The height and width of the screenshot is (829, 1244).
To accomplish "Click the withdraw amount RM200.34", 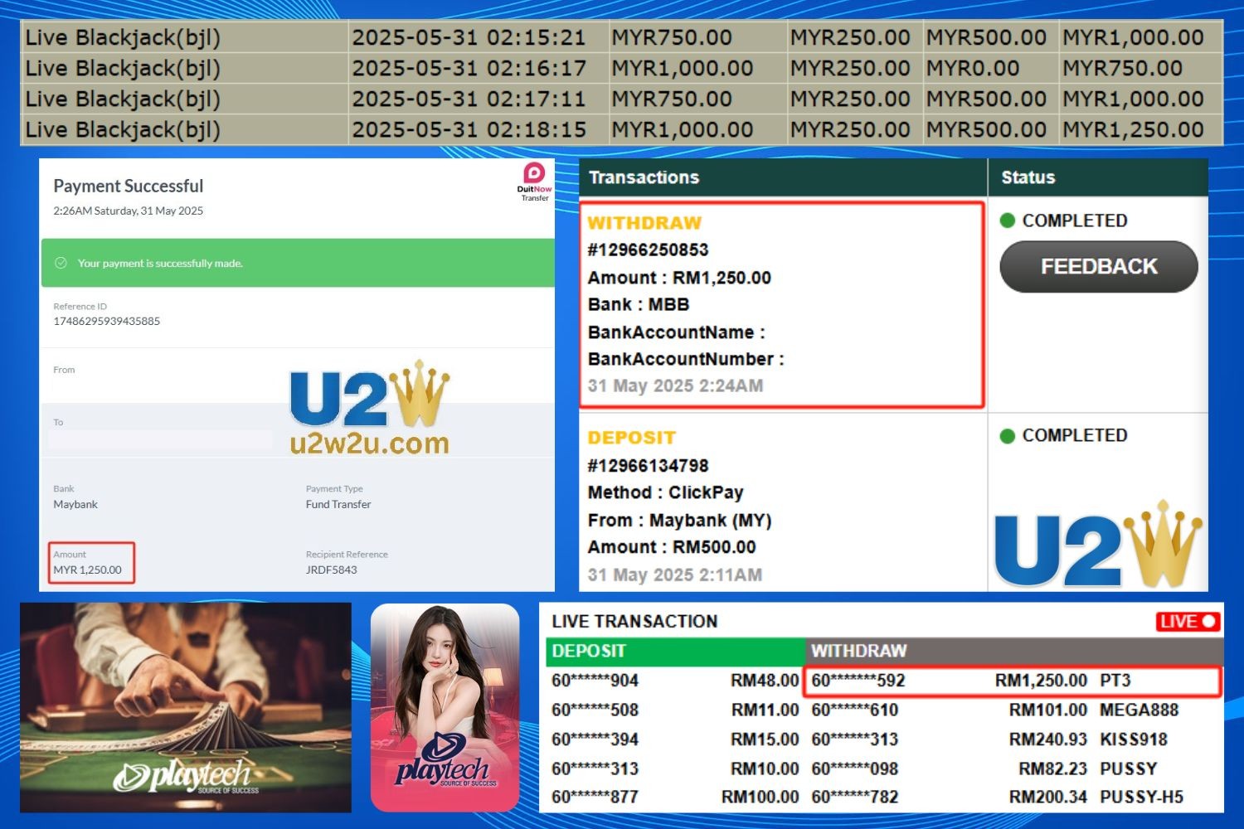I will click(x=1047, y=797).
